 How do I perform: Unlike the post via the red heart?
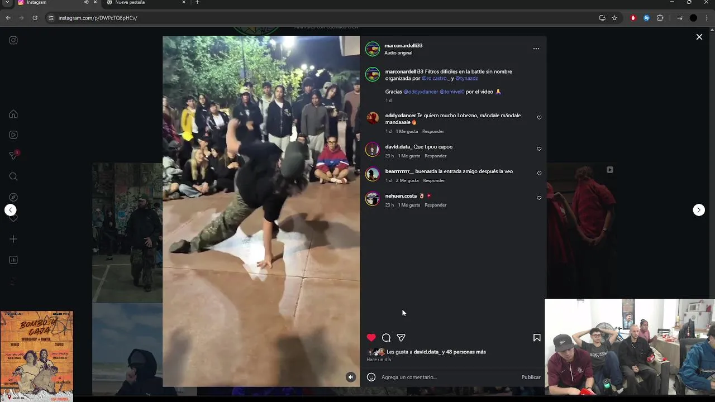(371, 338)
